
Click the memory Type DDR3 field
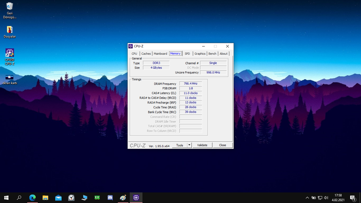tap(156, 63)
